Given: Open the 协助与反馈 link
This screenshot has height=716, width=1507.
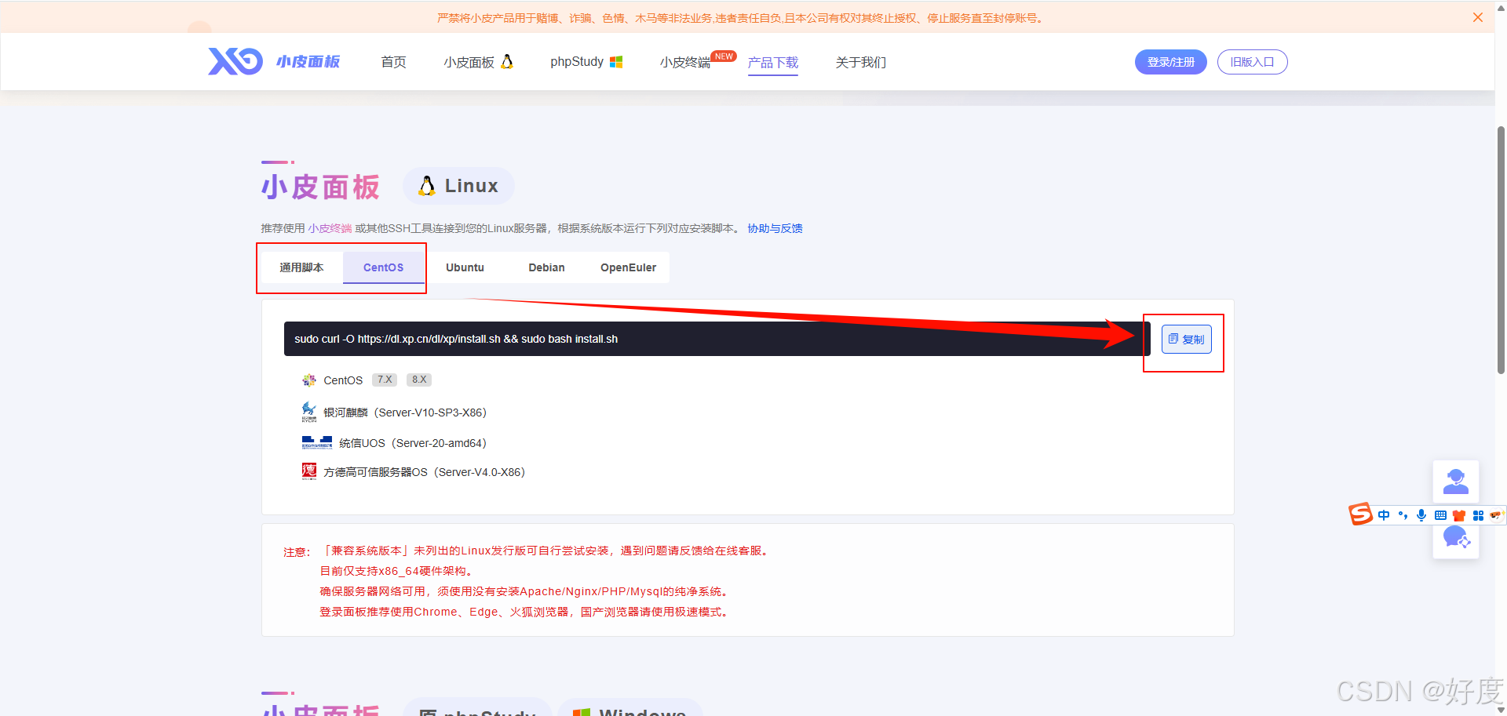Looking at the screenshot, I should pyautogui.click(x=775, y=228).
